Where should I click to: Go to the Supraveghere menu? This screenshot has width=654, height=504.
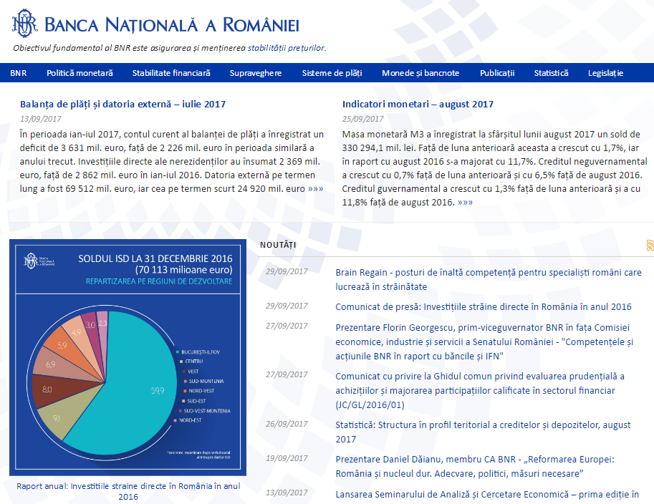tap(256, 73)
